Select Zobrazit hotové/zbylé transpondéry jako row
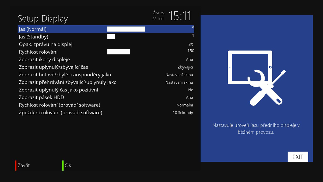323x182 pixels. pos(106,74)
